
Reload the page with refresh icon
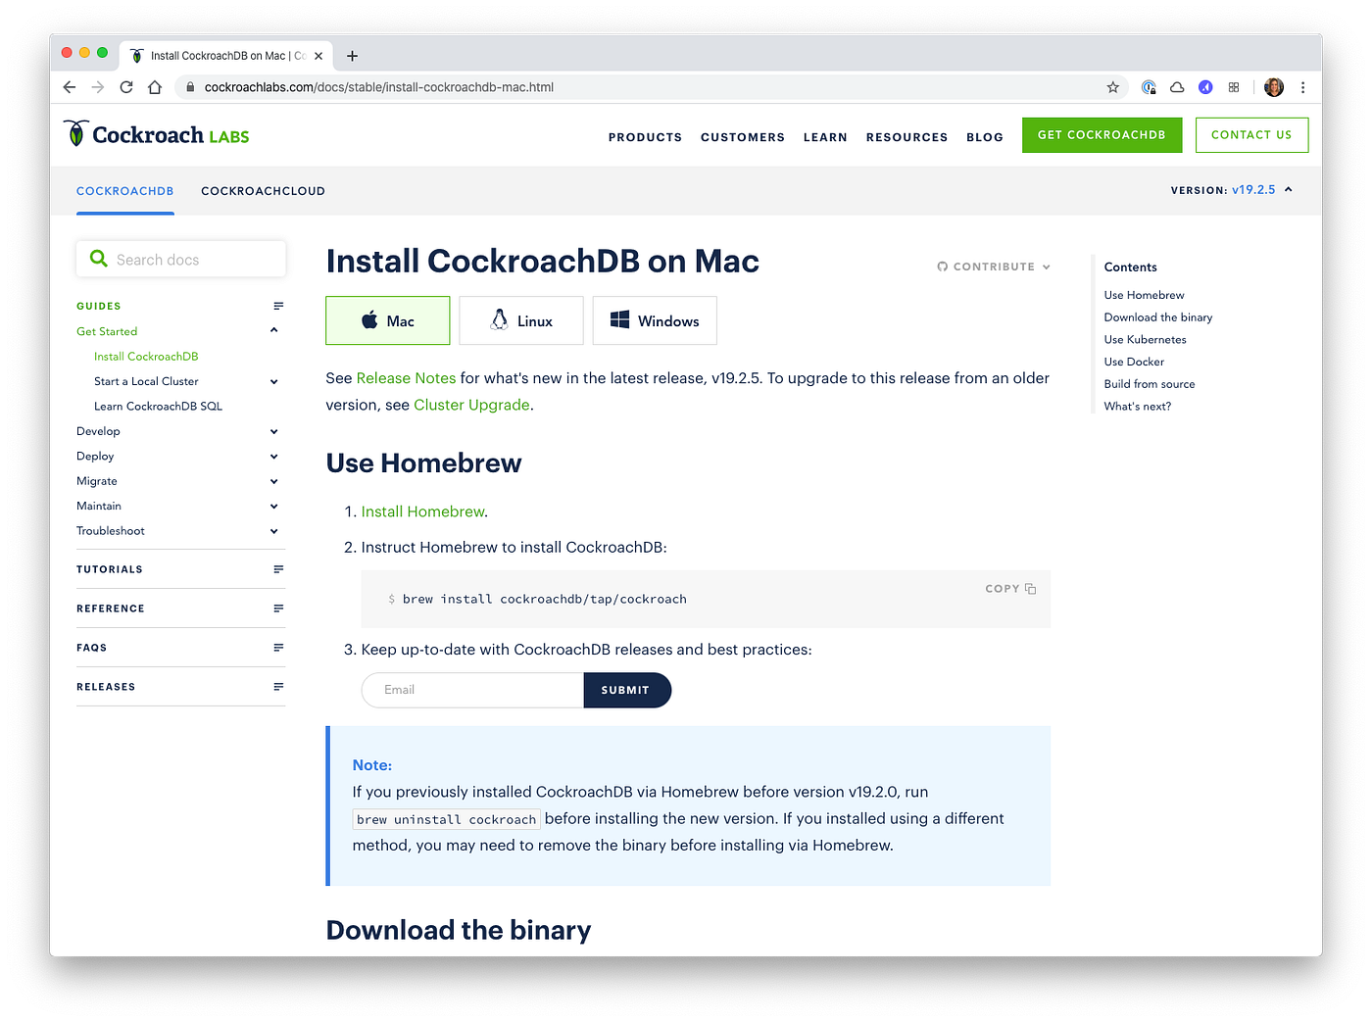[125, 87]
